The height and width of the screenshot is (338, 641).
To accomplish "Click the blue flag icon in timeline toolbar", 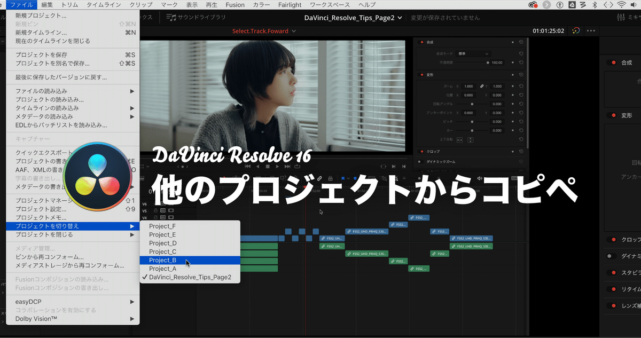I will 343,178.
